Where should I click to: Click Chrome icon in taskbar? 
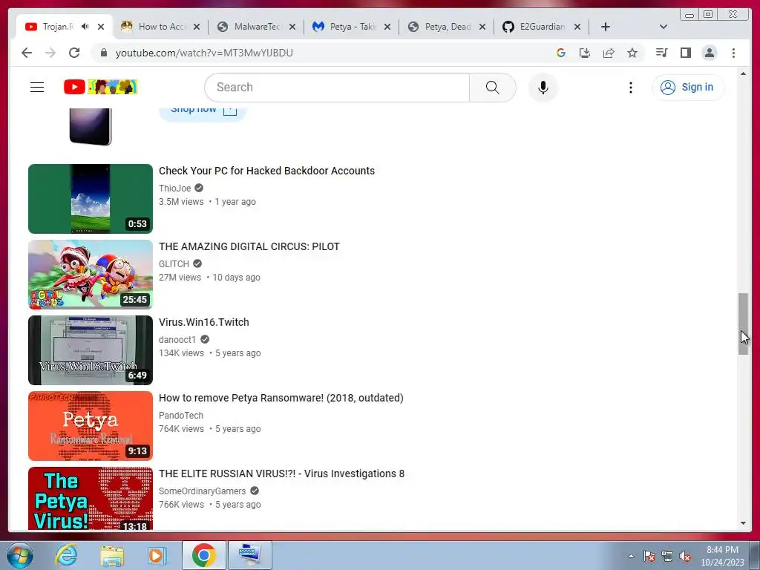point(203,555)
